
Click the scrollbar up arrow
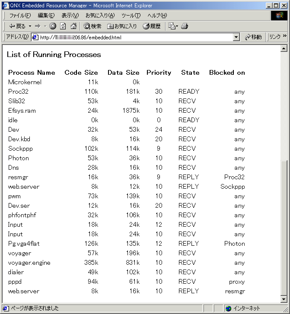point(284,48)
